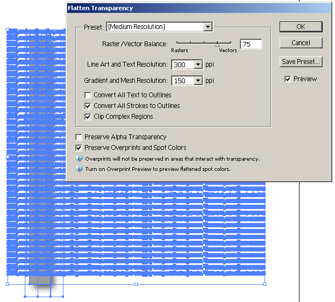Viewport: 335px width, 302px height.
Task: Click the bottom-center selection handle of artwork
Action: click(136, 284)
